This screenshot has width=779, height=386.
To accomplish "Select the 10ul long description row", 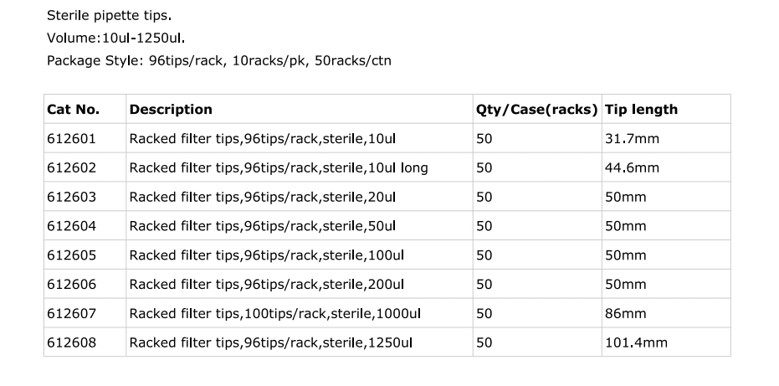I will (278, 167).
